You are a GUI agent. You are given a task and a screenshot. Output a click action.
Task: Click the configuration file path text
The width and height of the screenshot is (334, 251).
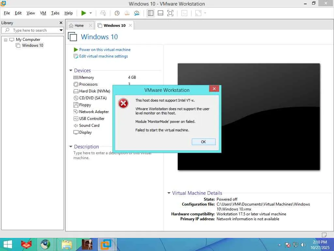tap(263, 207)
